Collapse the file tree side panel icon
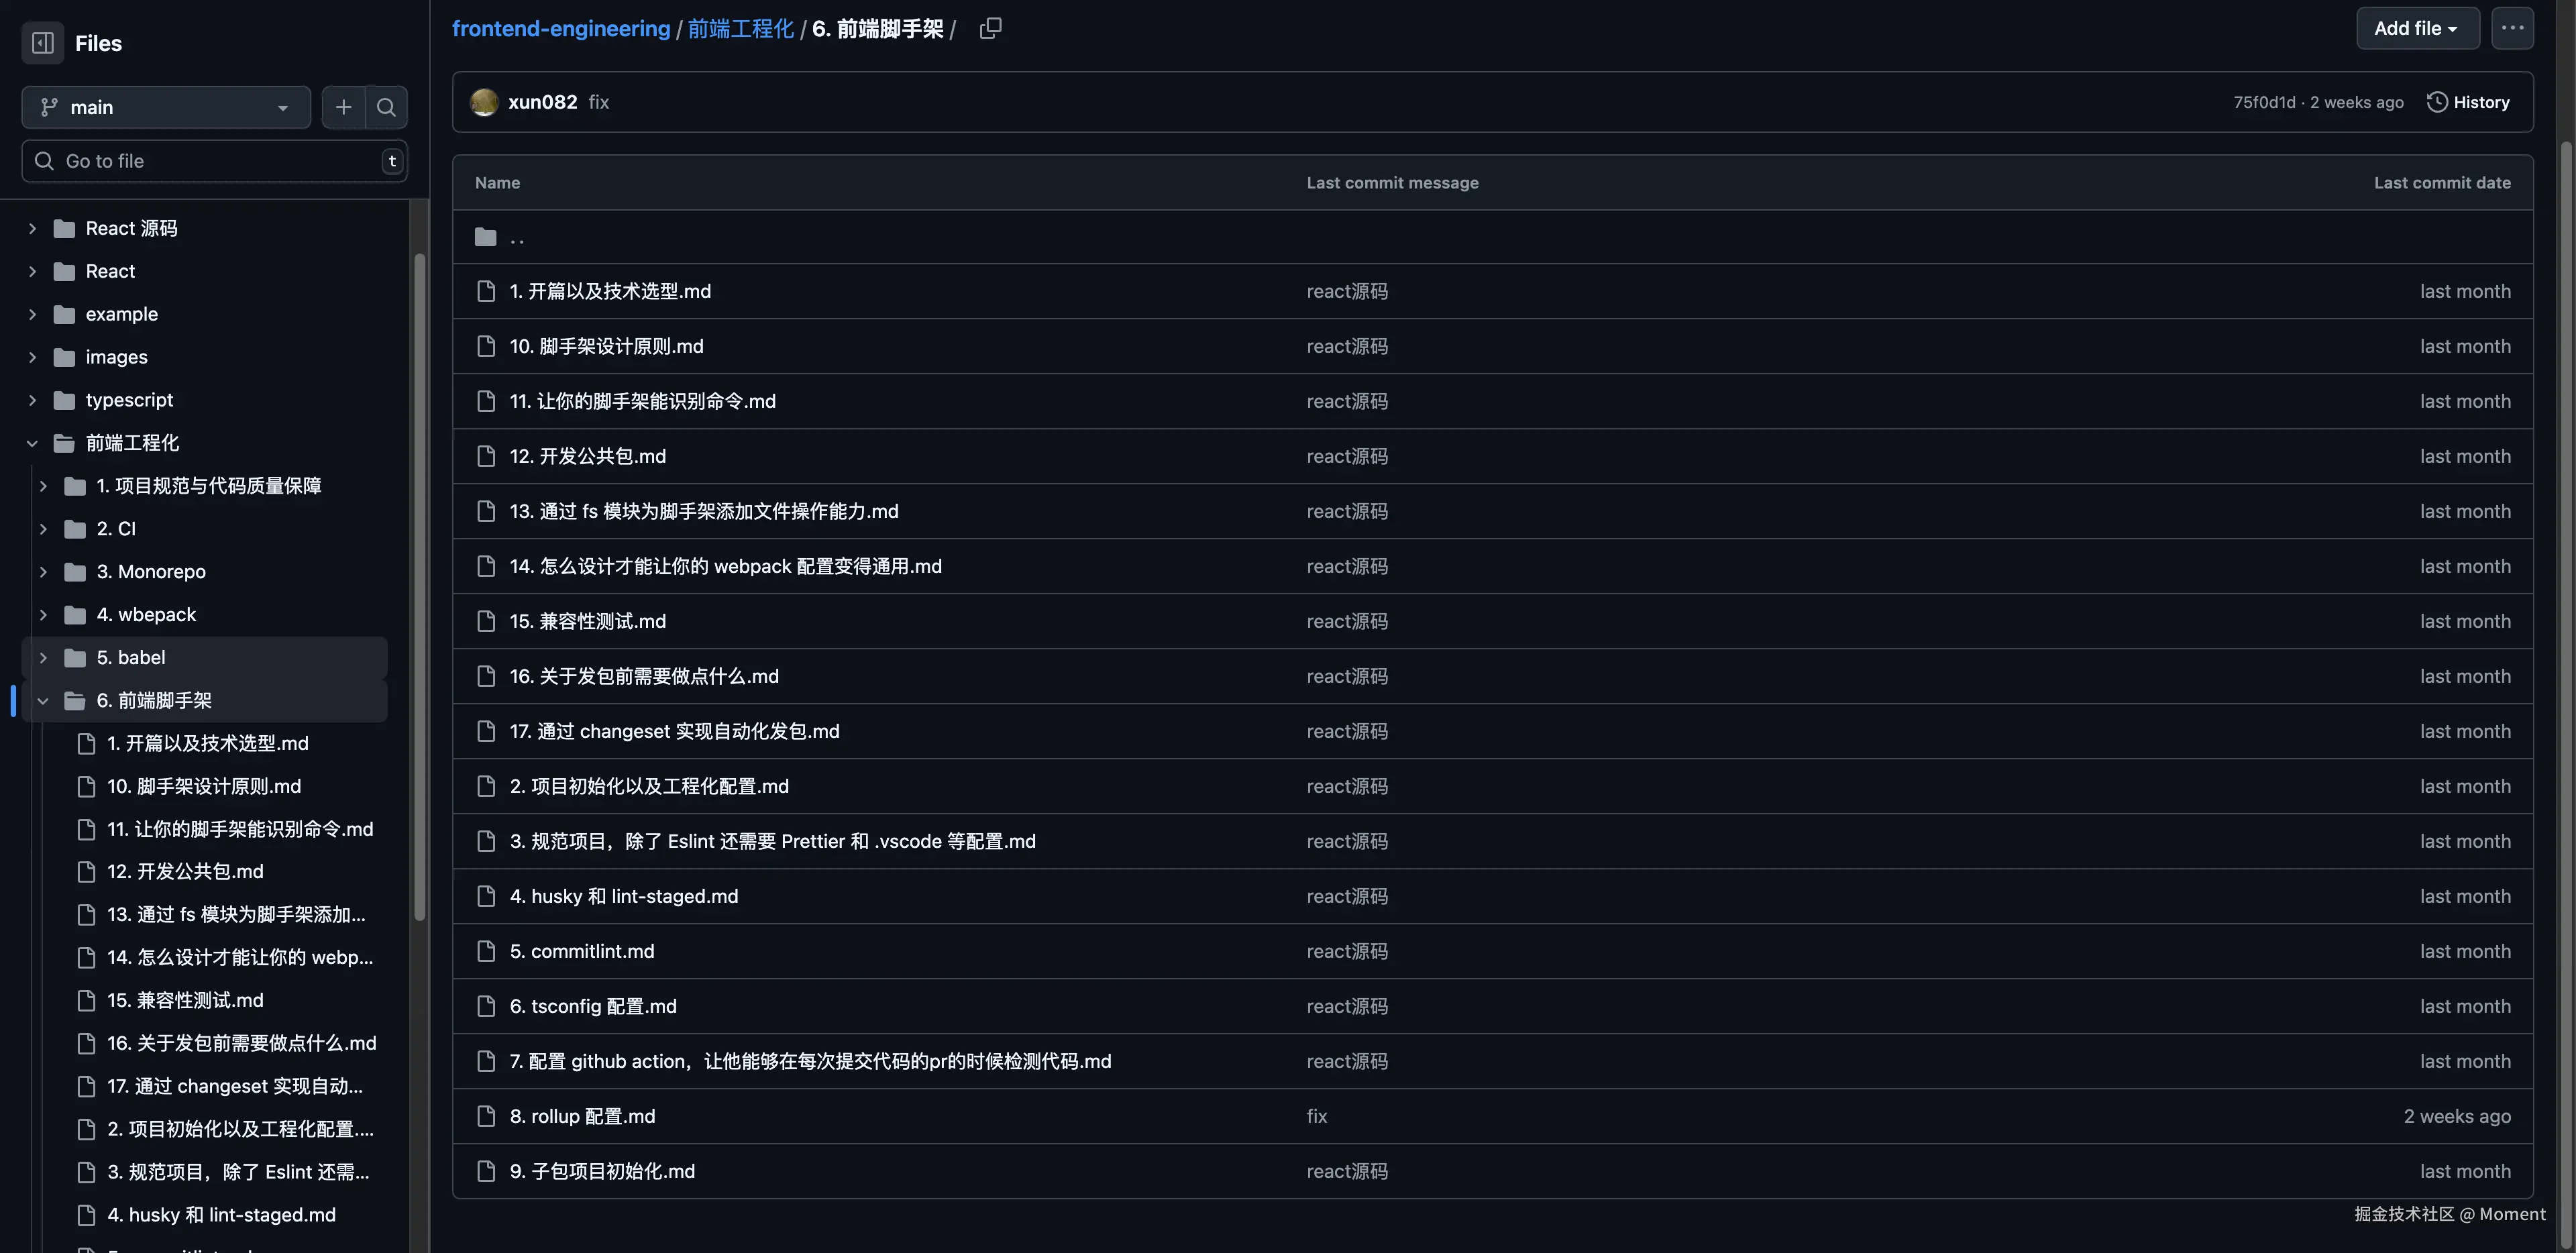 click(42, 43)
